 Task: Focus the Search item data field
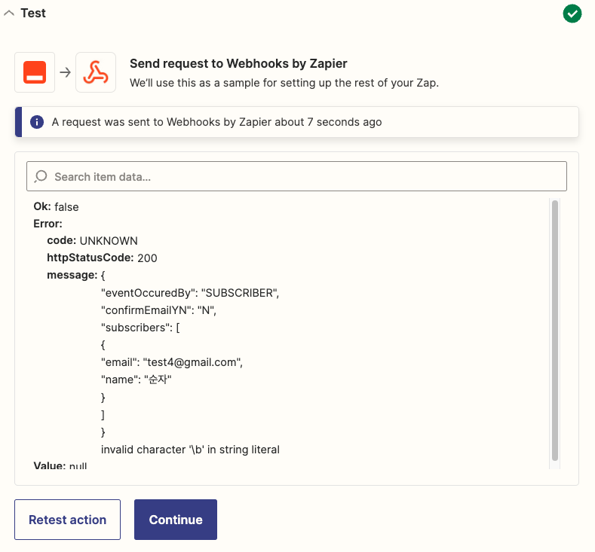click(296, 176)
